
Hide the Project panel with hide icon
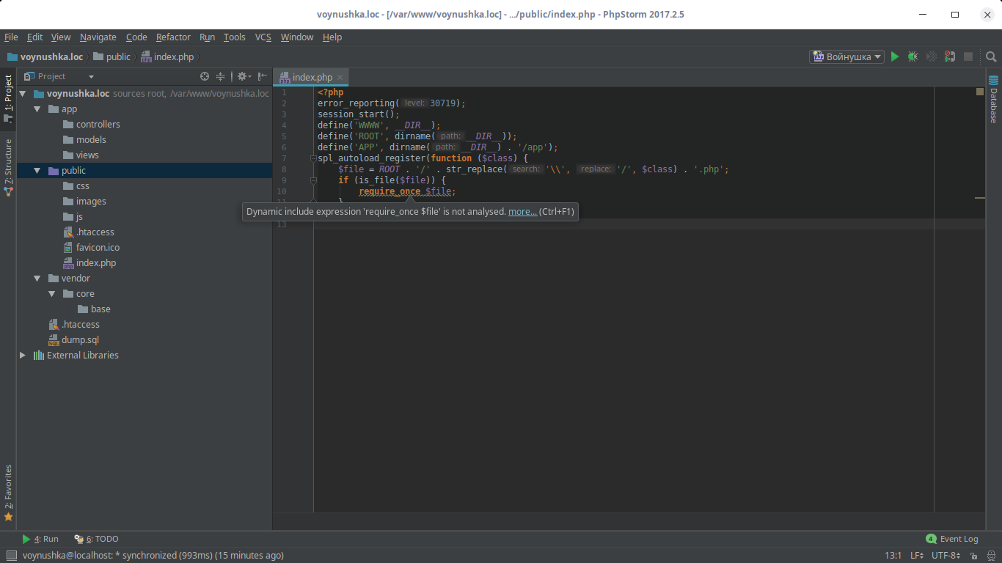pos(262,76)
